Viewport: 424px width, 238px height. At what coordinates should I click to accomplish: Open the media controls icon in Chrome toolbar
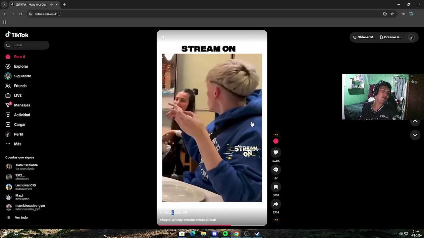[x=403, y=14]
